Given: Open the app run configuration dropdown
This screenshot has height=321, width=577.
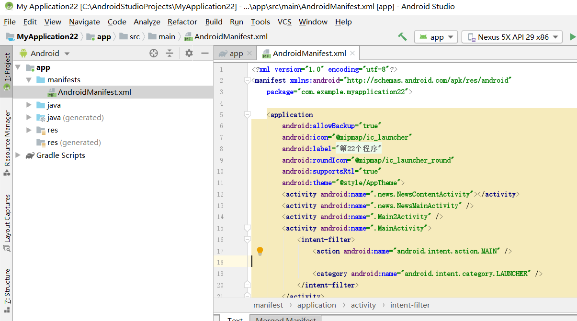Looking at the screenshot, I should click(x=436, y=36).
